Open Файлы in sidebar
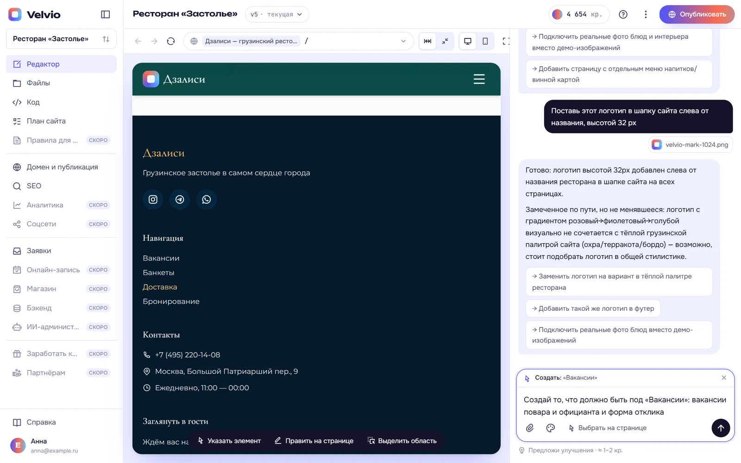The image size is (741, 463). pyautogui.click(x=61, y=83)
